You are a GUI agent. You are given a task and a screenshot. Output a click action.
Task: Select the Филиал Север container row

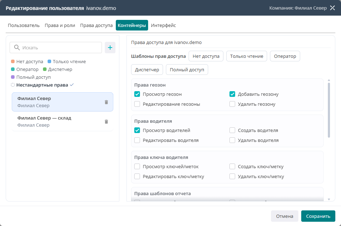click(x=63, y=102)
